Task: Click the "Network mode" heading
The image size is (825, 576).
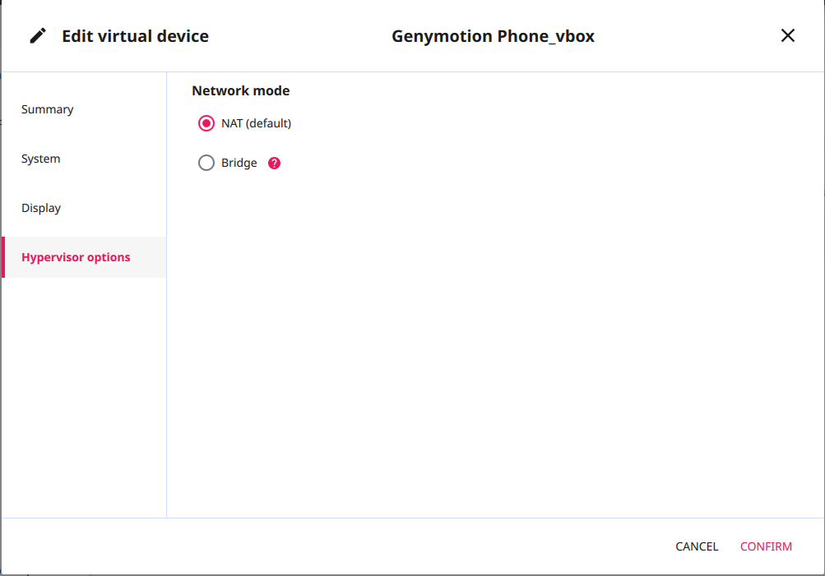Action: pyautogui.click(x=241, y=90)
